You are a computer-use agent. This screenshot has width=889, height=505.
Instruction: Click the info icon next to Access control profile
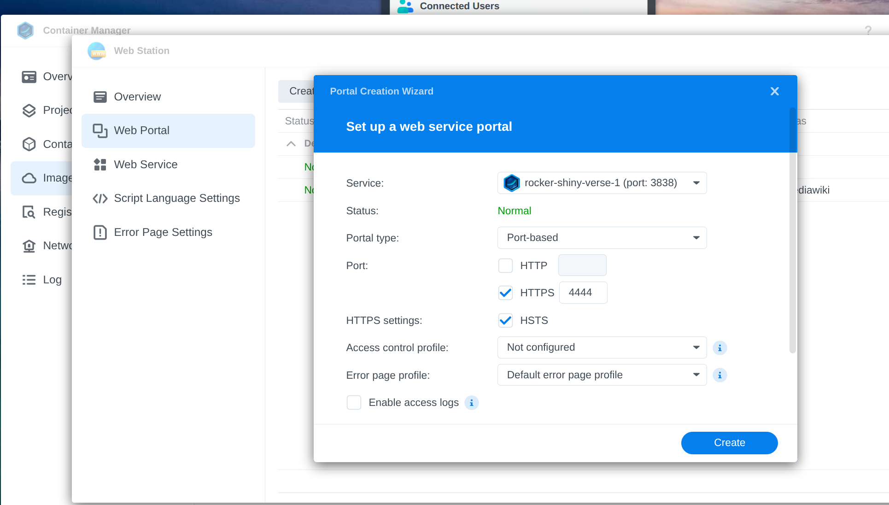[719, 348]
